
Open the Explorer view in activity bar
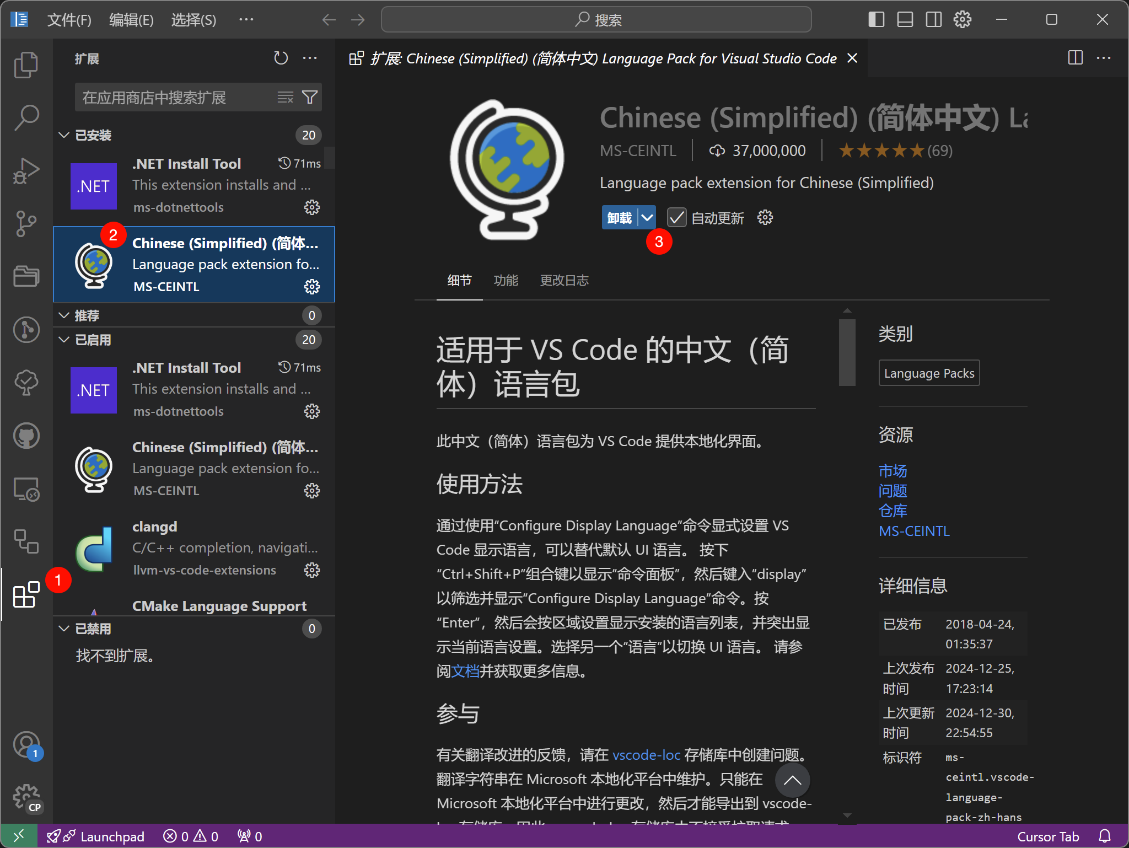tap(26, 65)
